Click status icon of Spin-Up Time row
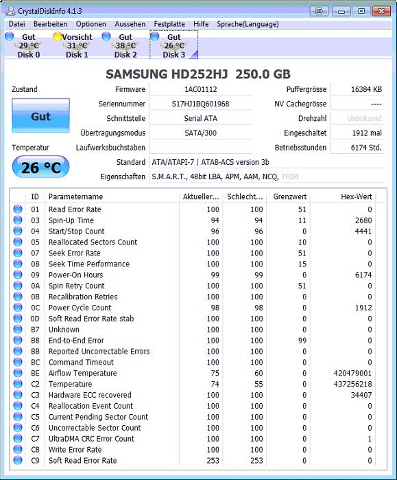The height and width of the screenshot is (480, 397). tap(18, 220)
